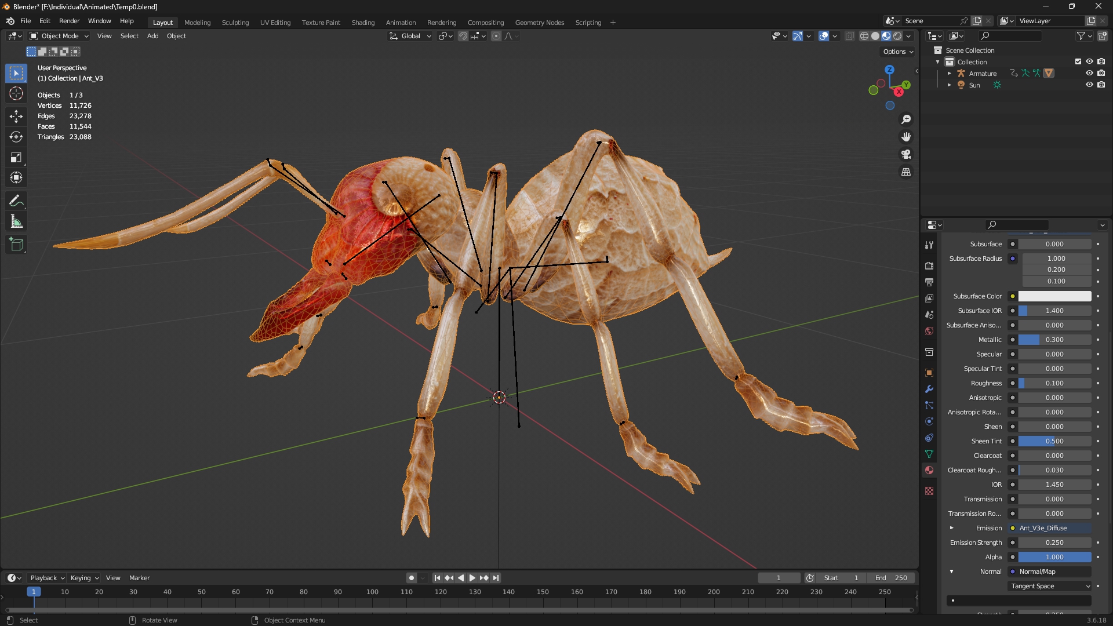
Task: Select the Annotate tool
Action: tap(16, 201)
